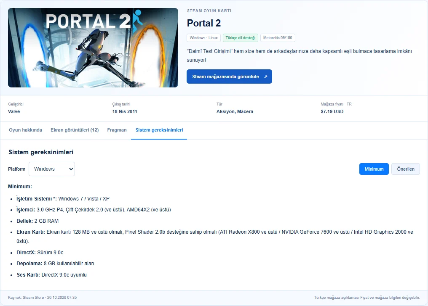Switch to the Fragman tab
This screenshot has height=306, width=428.
pos(117,130)
